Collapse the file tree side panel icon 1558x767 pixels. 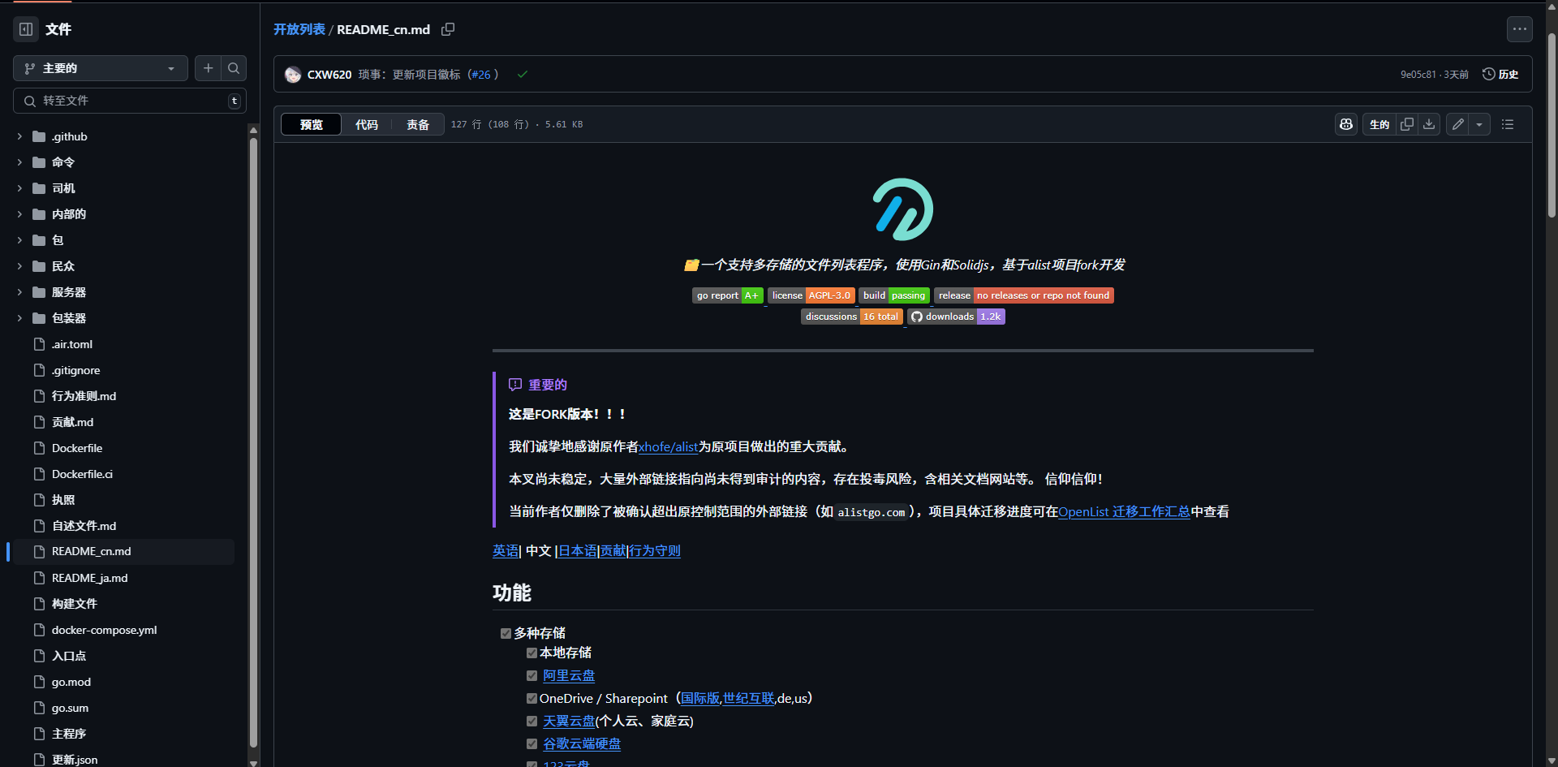tap(26, 29)
